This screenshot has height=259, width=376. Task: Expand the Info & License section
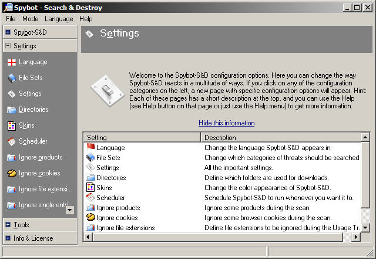click(8, 238)
